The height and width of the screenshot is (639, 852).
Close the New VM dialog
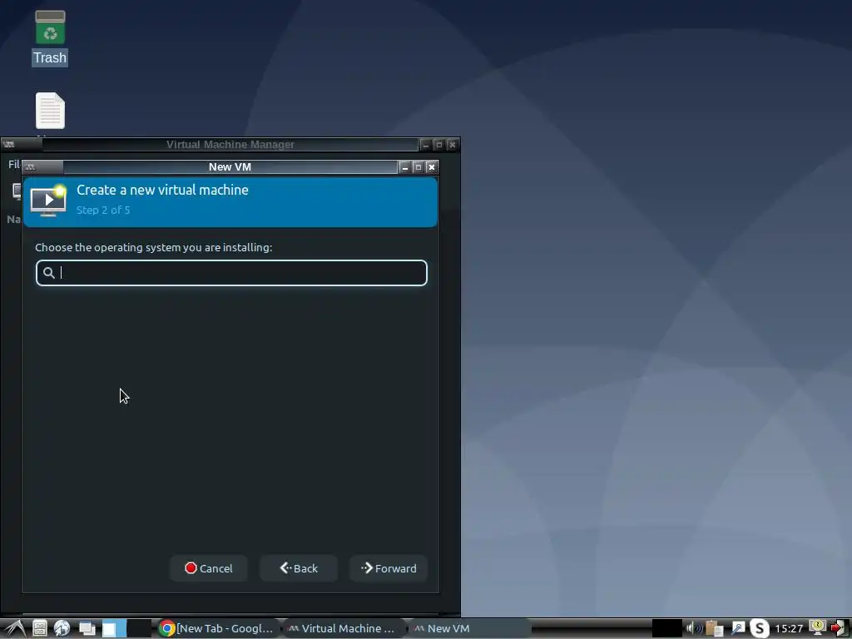coord(432,166)
